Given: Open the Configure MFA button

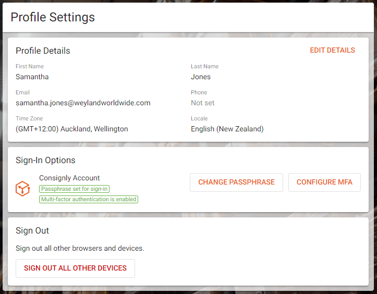Looking at the screenshot, I should tap(324, 182).
